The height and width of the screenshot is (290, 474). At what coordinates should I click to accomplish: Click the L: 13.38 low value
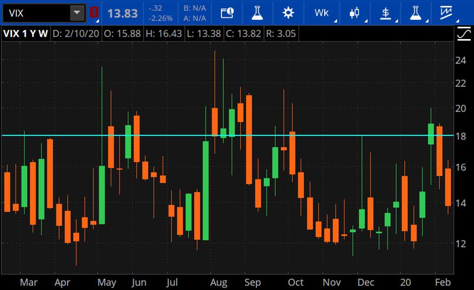(x=204, y=34)
